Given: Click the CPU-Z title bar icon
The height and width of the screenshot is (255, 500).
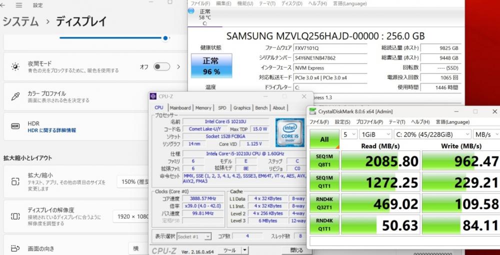Looking at the screenshot, I should [153, 96].
